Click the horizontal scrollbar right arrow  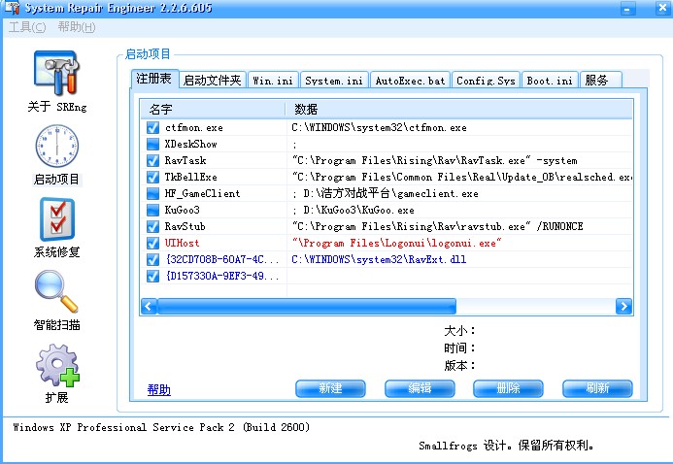click(x=623, y=306)
